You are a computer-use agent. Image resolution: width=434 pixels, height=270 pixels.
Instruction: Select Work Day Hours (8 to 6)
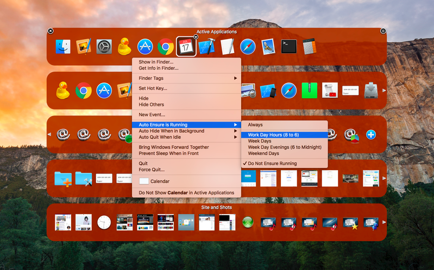click(x=285, y=135)
